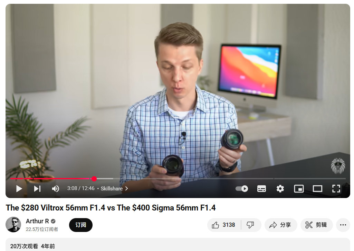Viewport: 354px width, 251px height.
Task: Open the Arthur R channel avatar
Action: coord(13,225)
